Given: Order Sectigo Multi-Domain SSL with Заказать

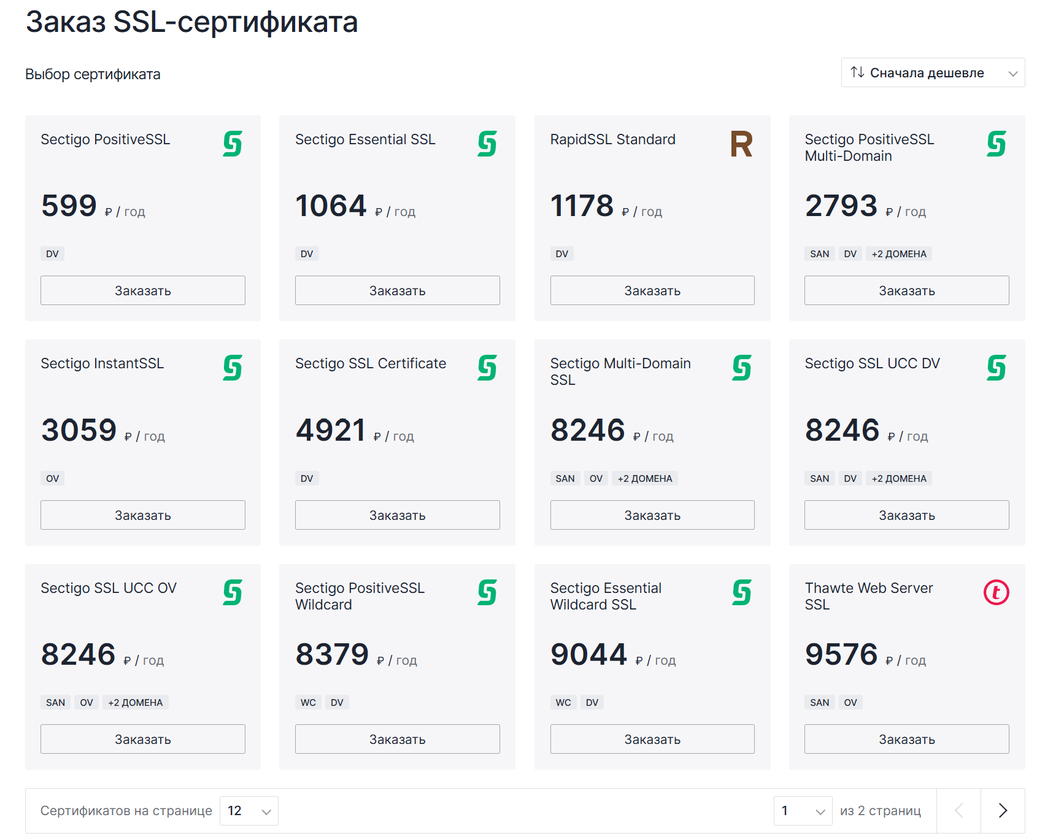Looking at the screenshot, I should 652,515.
